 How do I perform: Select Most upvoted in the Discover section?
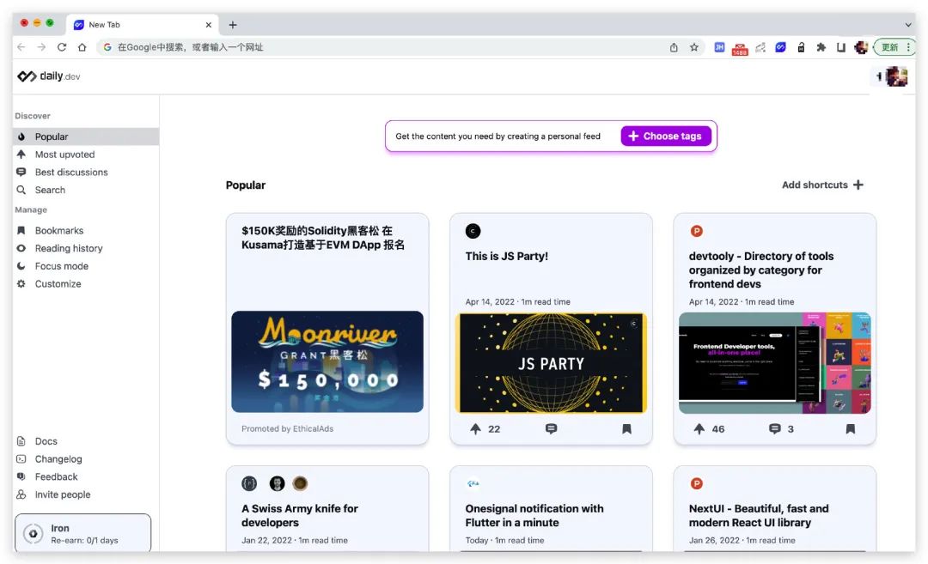click(x=64, y=155)
